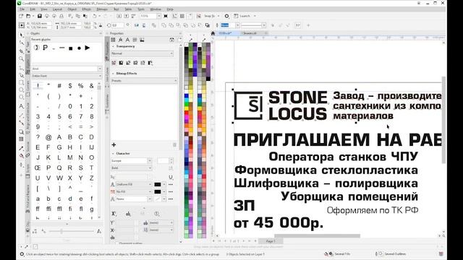463x260 pixels.
Task: Click the Save disk icon
Action: [x=39, y=16]
